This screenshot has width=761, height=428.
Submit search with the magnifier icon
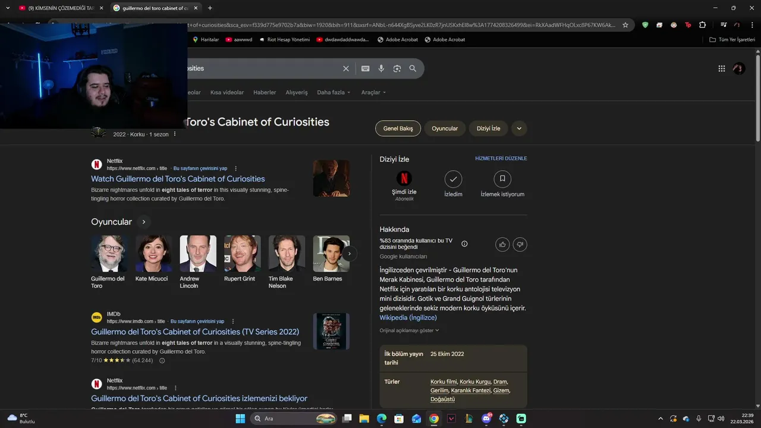pos(413,68)
